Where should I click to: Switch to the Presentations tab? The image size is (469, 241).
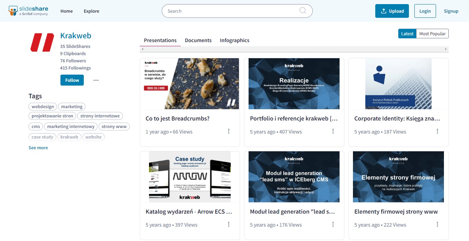point(160,40)
